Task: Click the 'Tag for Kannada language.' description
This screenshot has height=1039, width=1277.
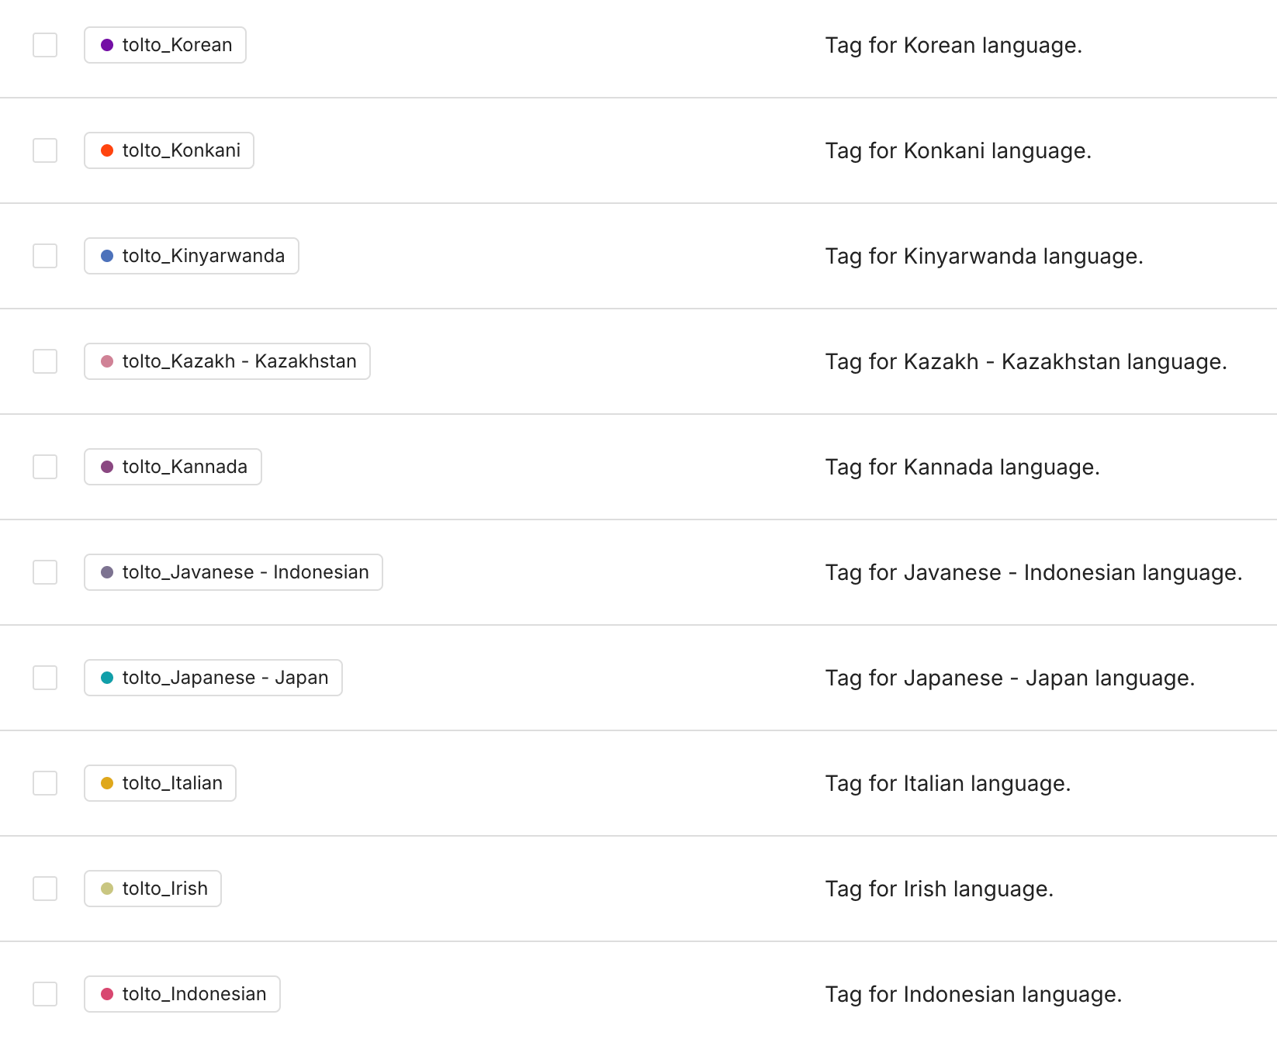Action: (962, 467)
